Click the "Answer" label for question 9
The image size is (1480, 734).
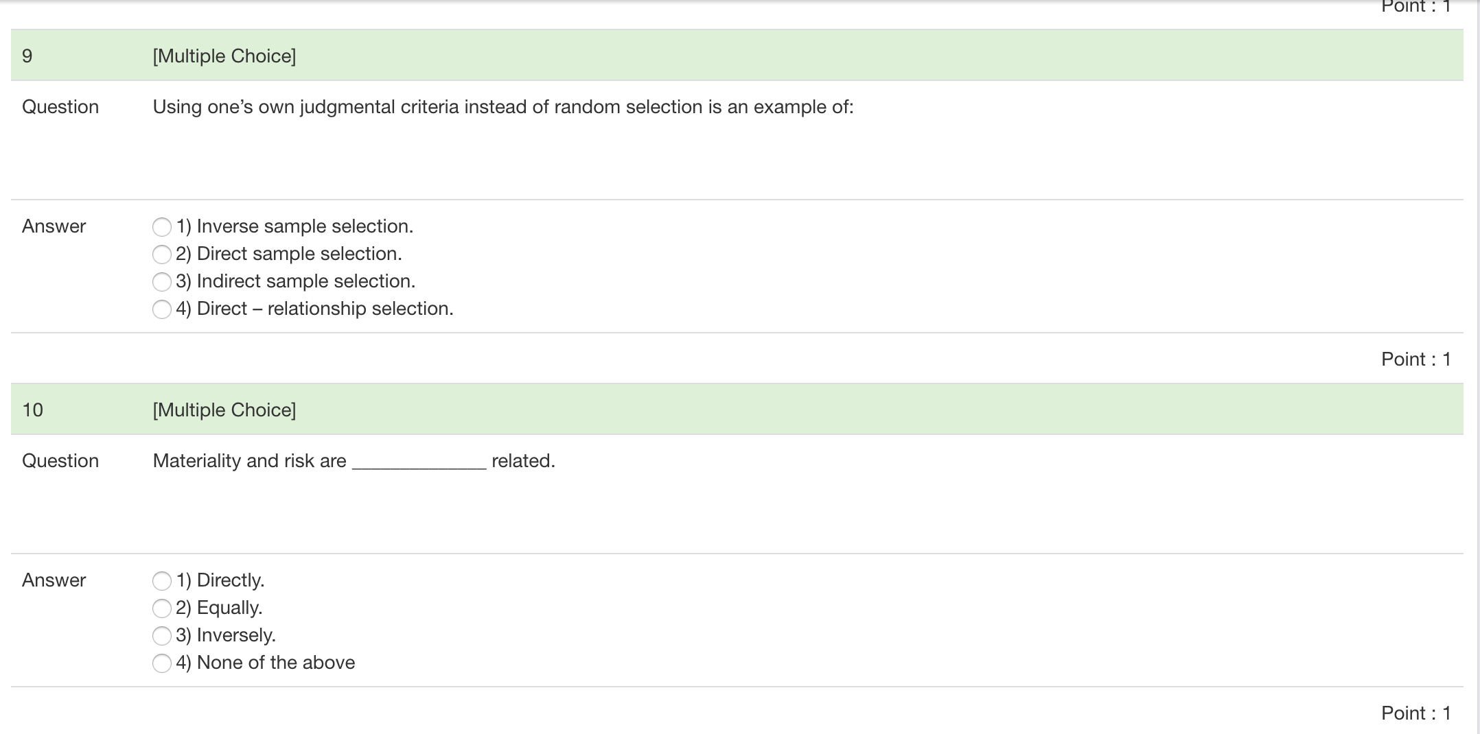click(x=54, y=226)
